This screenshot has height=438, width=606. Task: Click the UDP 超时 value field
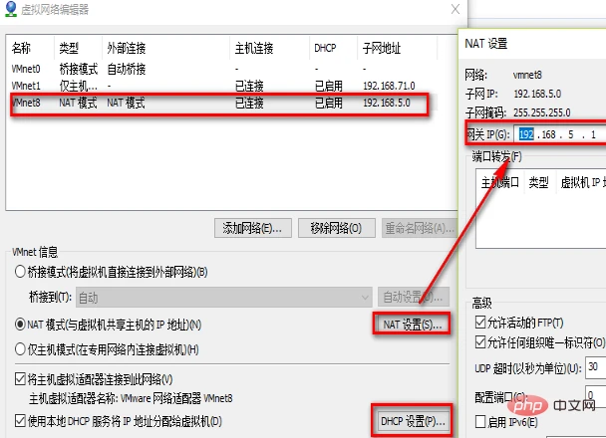(x=594, y=367)
